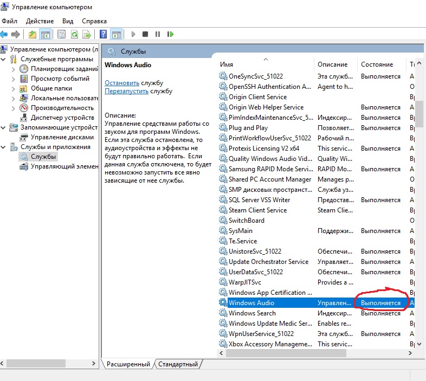Open the Вид menu
Viewport: 426px width, 381px height.
coord(68,21)
